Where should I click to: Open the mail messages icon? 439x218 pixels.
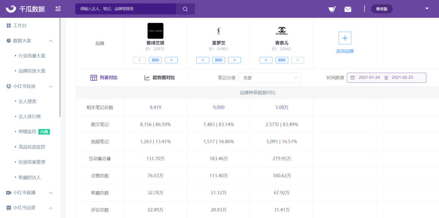(x=348, y=9)
